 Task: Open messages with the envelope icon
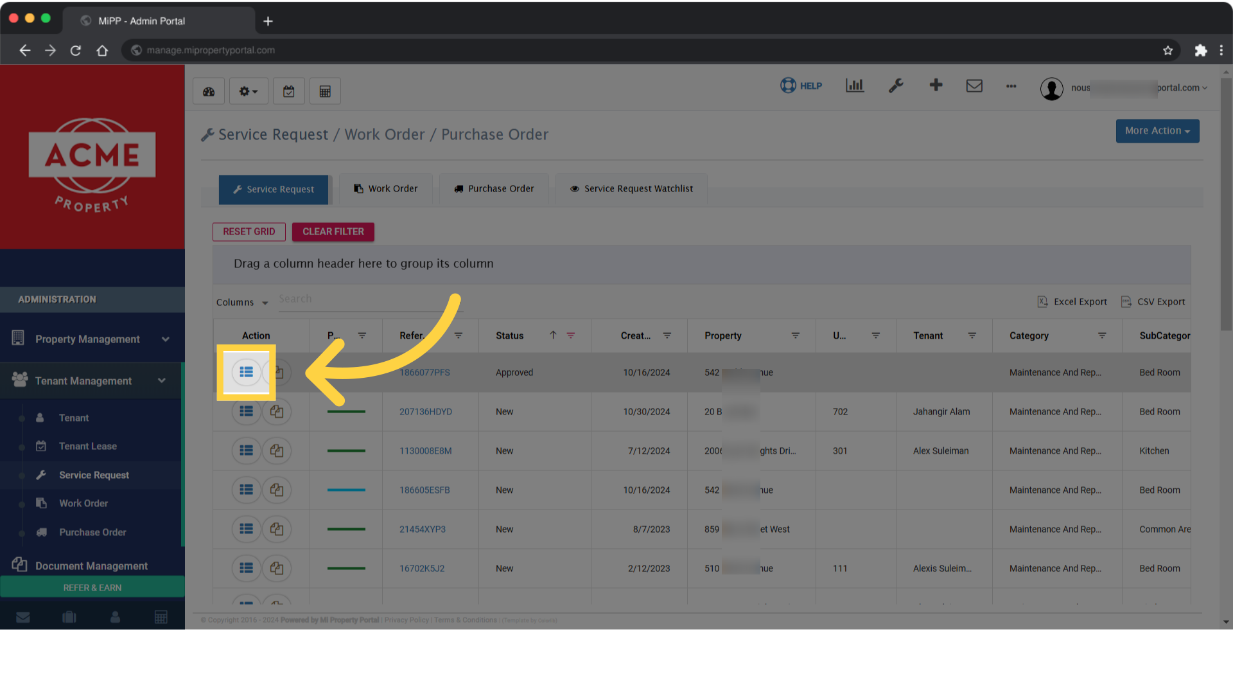coord(974,85)
